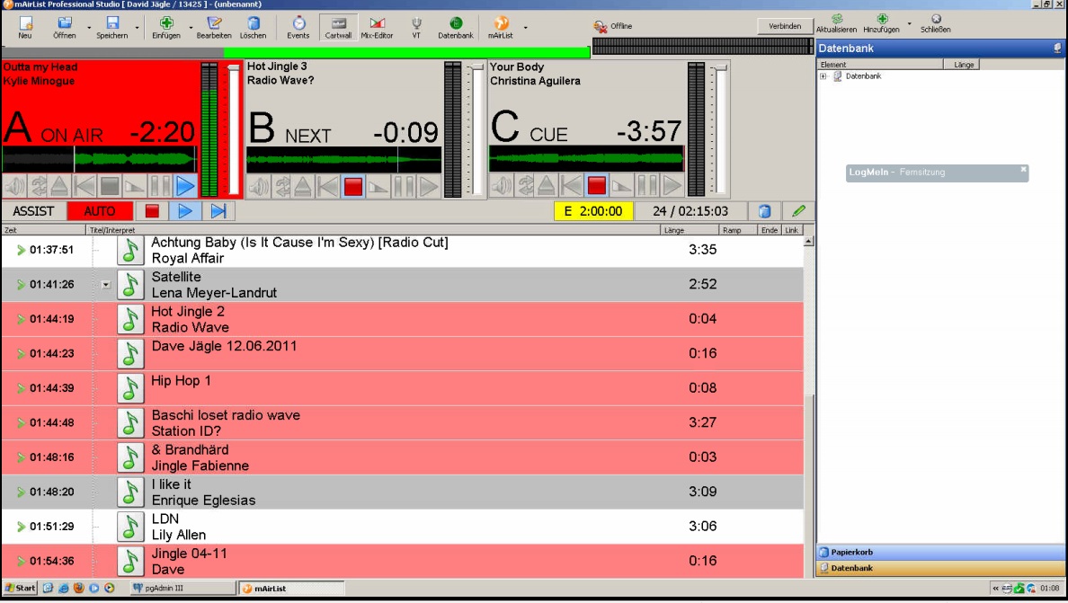This screenshot has height=603, width=1068.
Task: Stop Player B with the red stop button
Action: 353,187
